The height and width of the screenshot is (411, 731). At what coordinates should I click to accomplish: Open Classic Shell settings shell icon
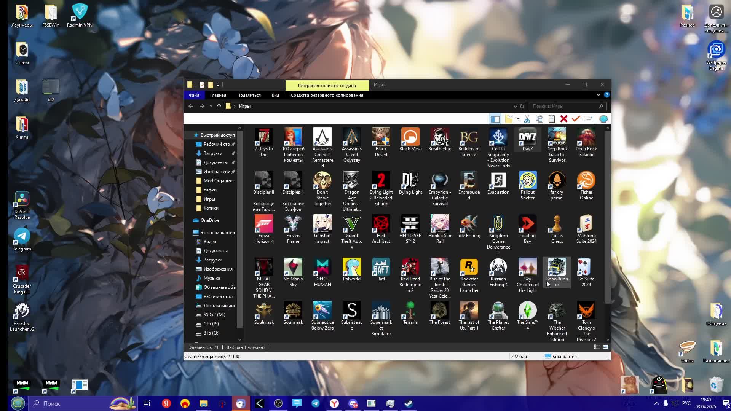click(x=603, y=119)
